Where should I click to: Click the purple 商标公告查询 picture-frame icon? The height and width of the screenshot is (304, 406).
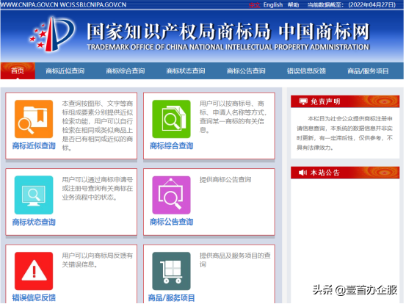[x=171, y=195]
